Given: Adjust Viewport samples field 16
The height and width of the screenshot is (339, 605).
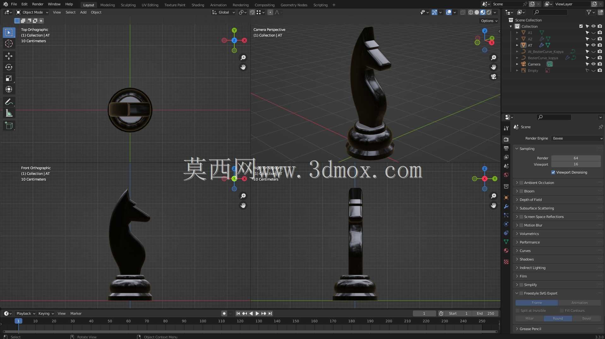Looking at the screenshot, I should tap(576, 164).
